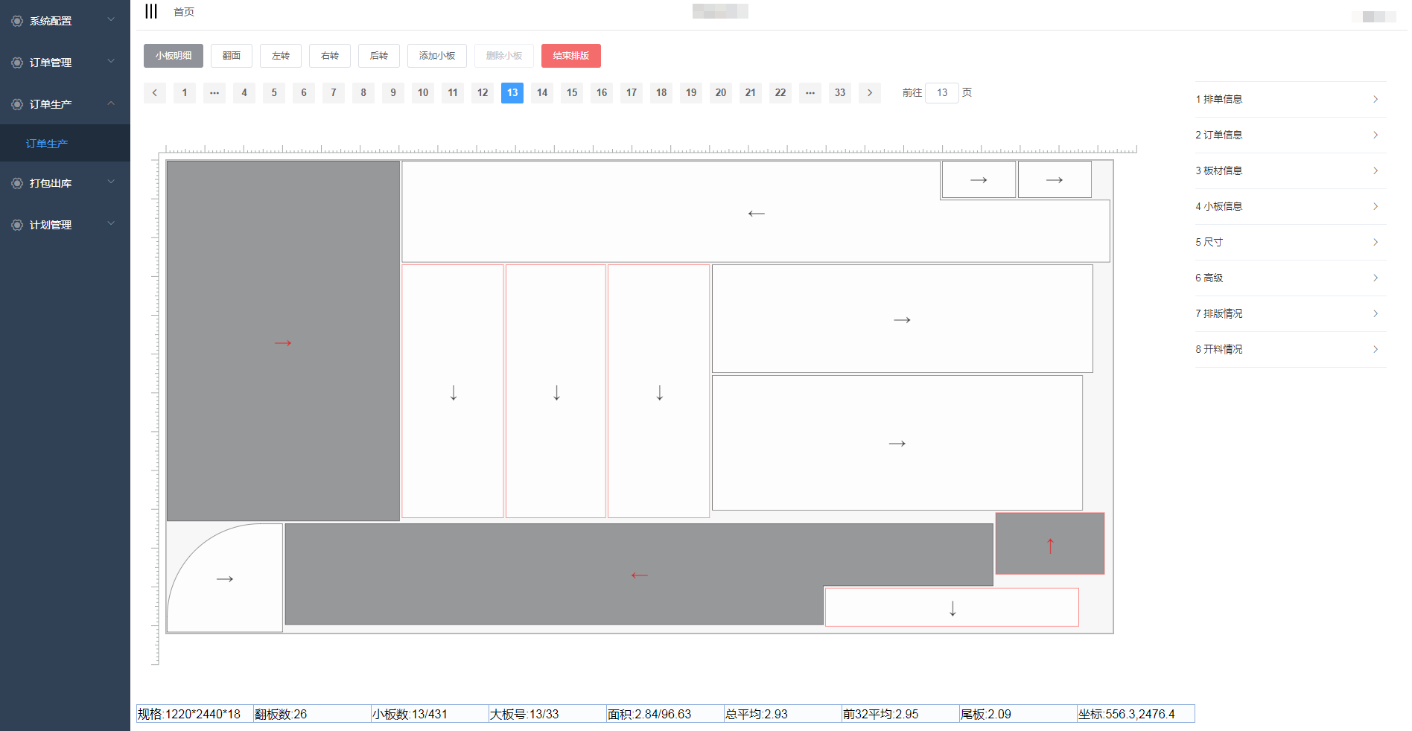Click the page number input field
This screenshot has height=731, width=1412.
pyautogui.click(x=941, y=93)
